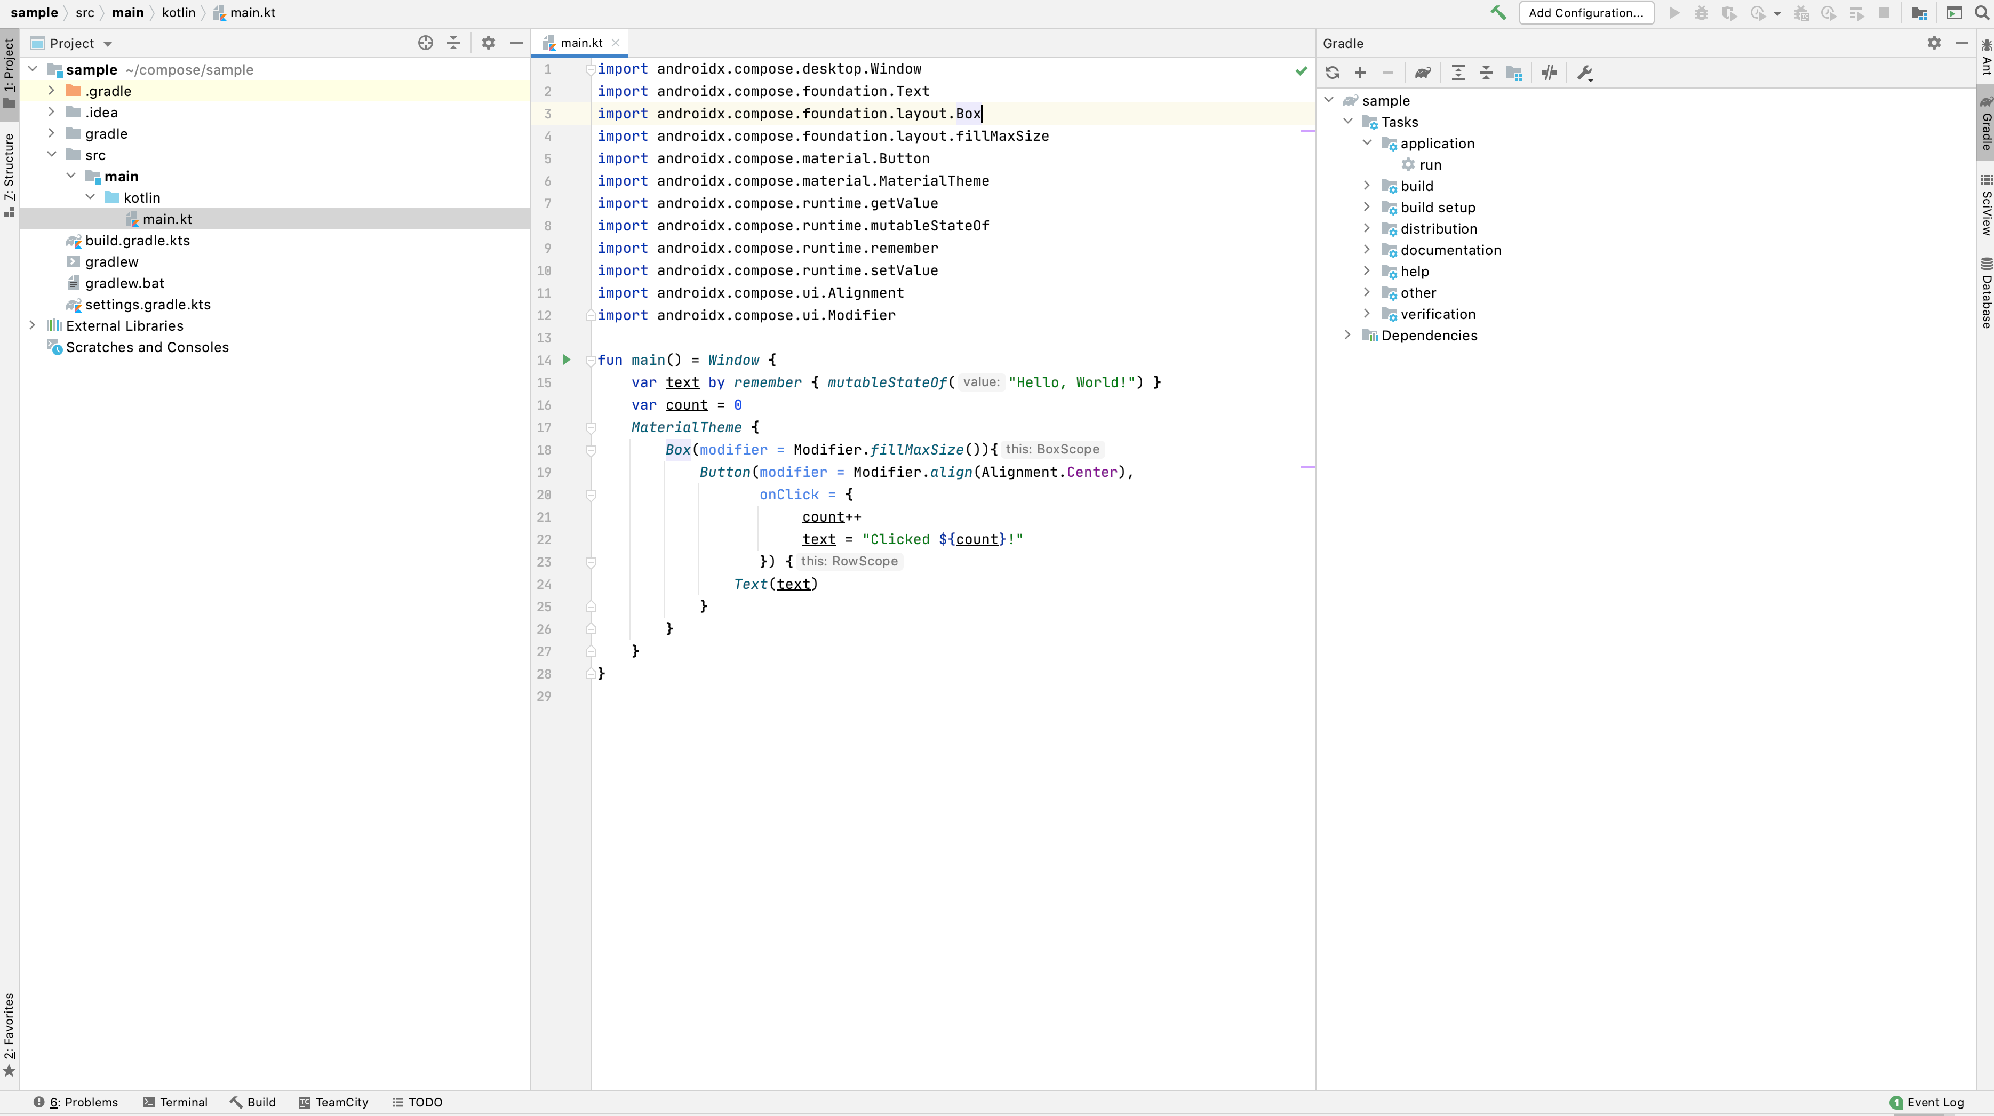The width and height of the screenshot is (1994, 1116).
Task: Open the Run Anything icon in top toolbar
Action: (1955, 13)
